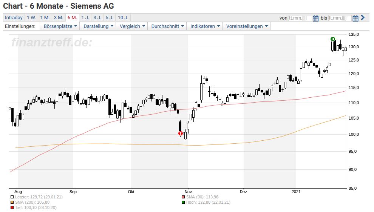Click the white Letzter legend swatch
The image size is (374, 212).
click(x=12, y=197)
